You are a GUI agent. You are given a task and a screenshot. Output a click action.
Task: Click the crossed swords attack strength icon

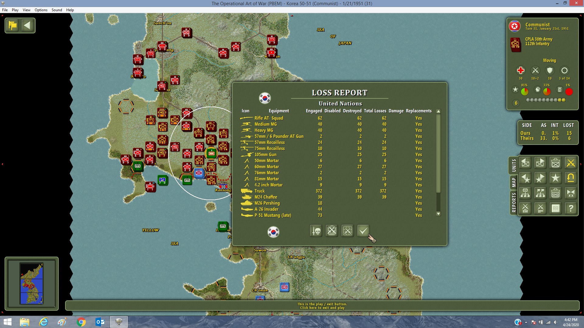click(x=535, y=70)
